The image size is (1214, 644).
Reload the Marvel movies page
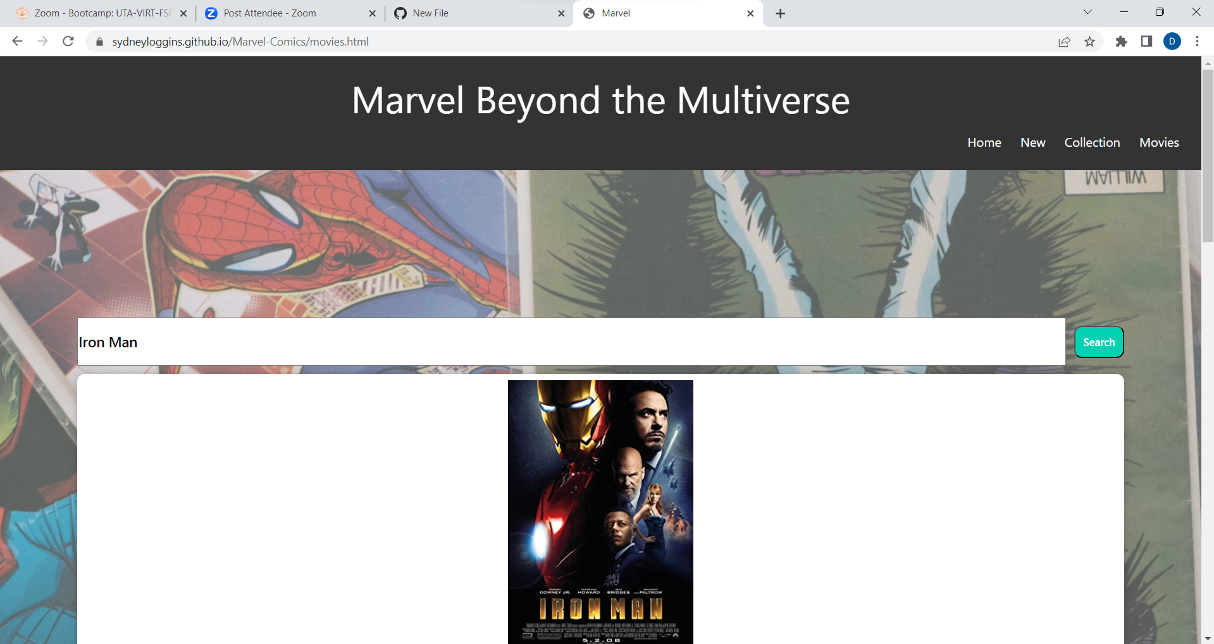(x=68, y=41)
